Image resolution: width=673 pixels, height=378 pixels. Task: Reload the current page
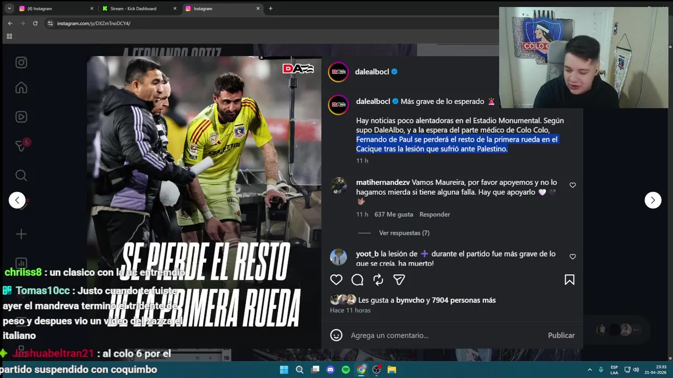pyautogui.click(x=35, y=23)
